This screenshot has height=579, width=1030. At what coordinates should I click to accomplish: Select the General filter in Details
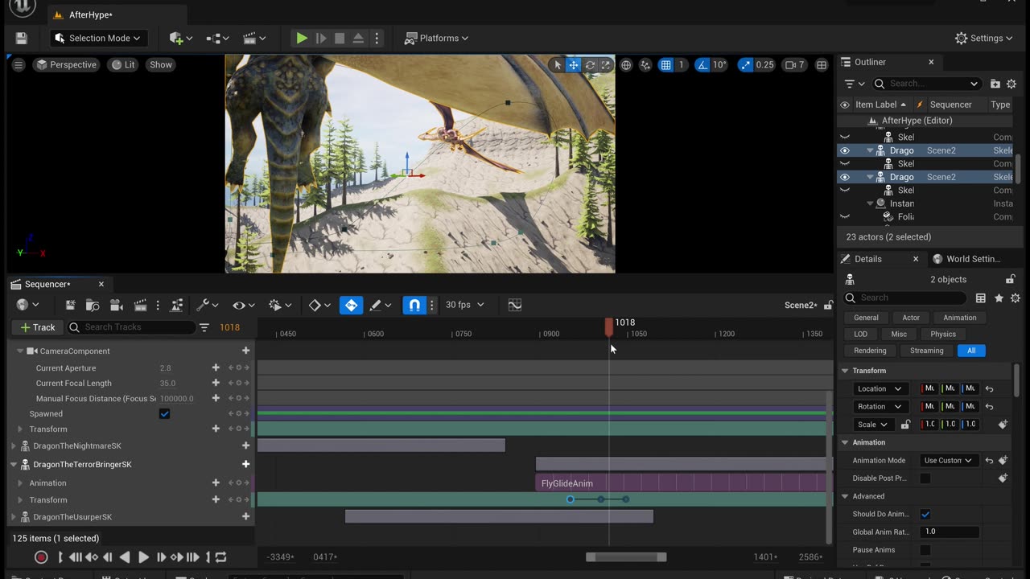pos(866,318)
